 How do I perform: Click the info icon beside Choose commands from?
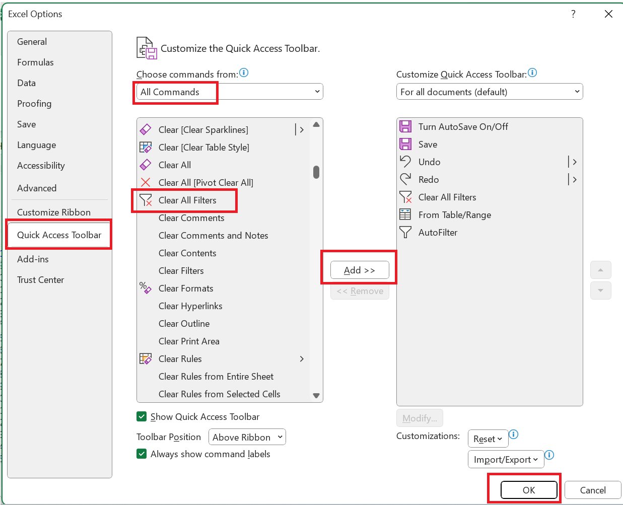tap(244, 73)
